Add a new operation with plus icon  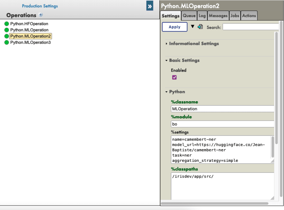click(x=41, y=15)
